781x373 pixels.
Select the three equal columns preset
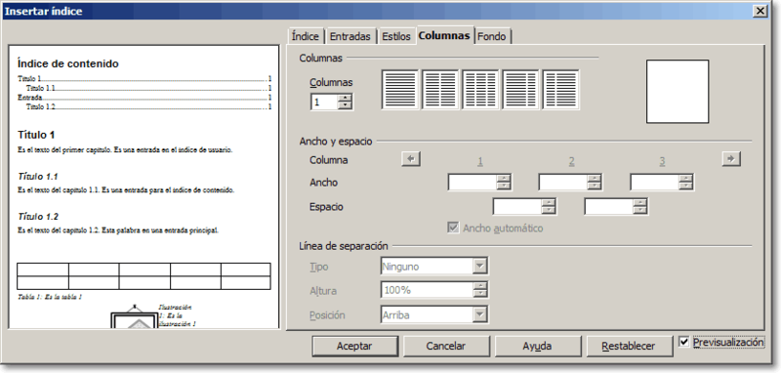(x=480, y=90)
